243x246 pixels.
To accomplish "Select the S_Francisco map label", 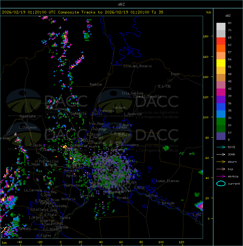I will pyautogui.click(x=105, y=111).
